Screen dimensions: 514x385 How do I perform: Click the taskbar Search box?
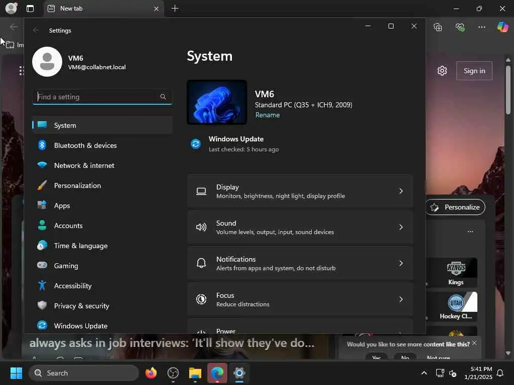point(84,373)
